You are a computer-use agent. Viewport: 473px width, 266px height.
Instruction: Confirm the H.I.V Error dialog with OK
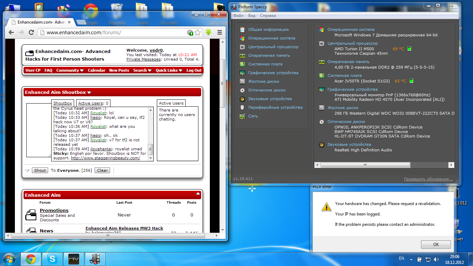click(x=436, y=245)
